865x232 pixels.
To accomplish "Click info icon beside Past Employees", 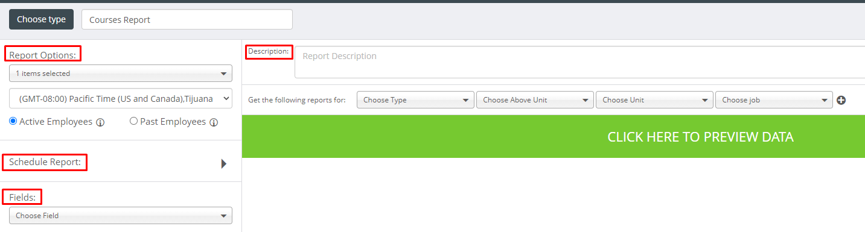I will pos(214,122).
